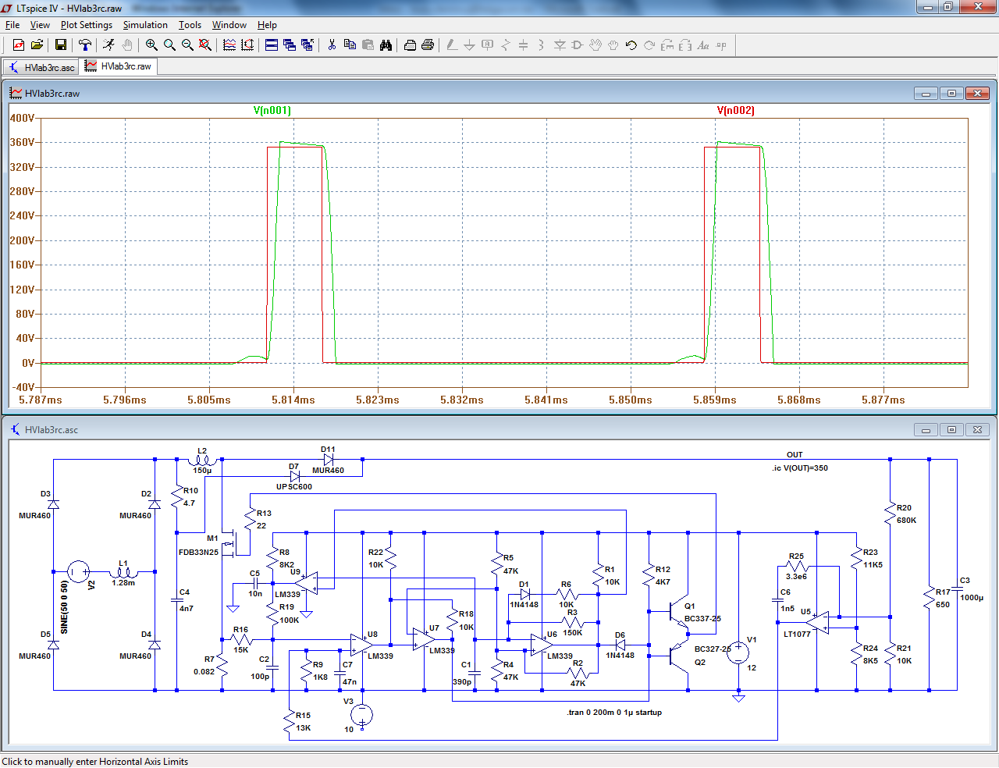Click the FDB33N25 MOSFET label
This screenshot has height=768, width=999.
[198, 553]
